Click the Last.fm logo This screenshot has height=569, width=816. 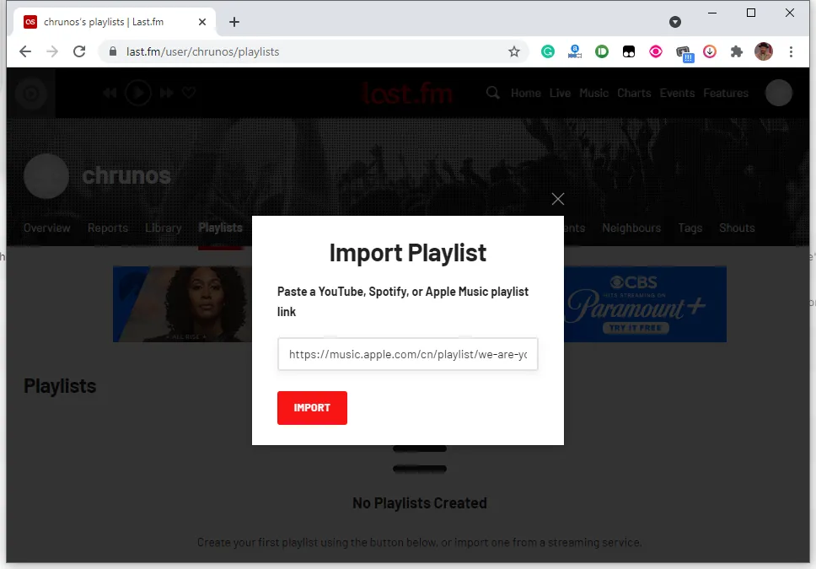click(x=407, y=94)
